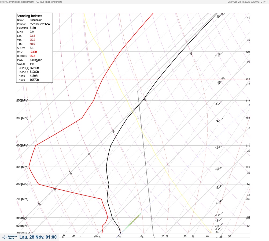
Task: Click the BOYDEN value 95.2
Action: coord(32,56)
